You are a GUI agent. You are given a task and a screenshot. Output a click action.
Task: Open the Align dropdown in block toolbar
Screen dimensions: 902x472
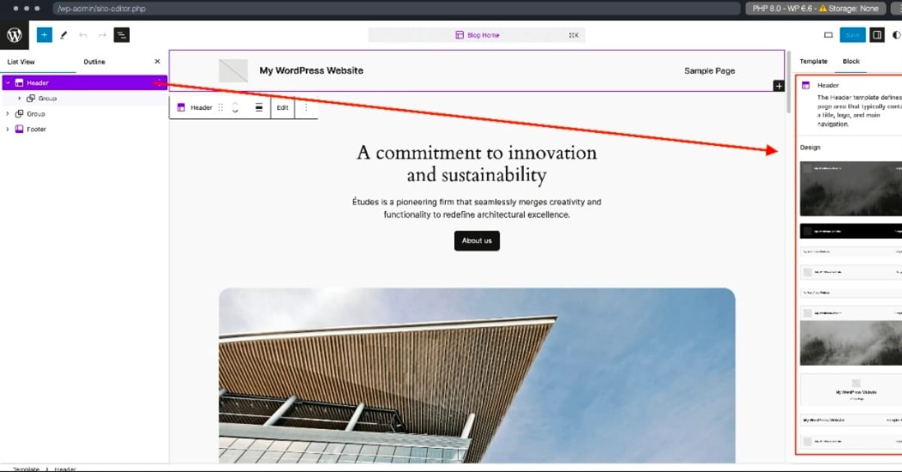click(259, 107)
